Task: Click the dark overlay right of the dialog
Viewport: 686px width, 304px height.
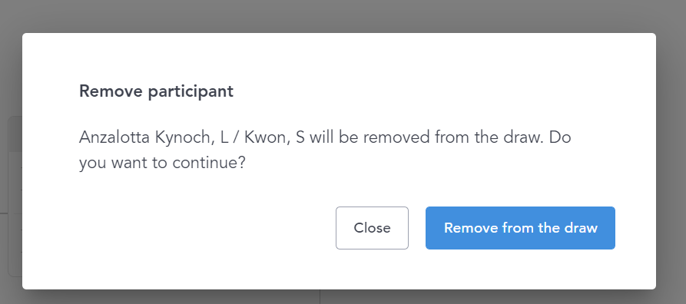Action: (671, 161)
